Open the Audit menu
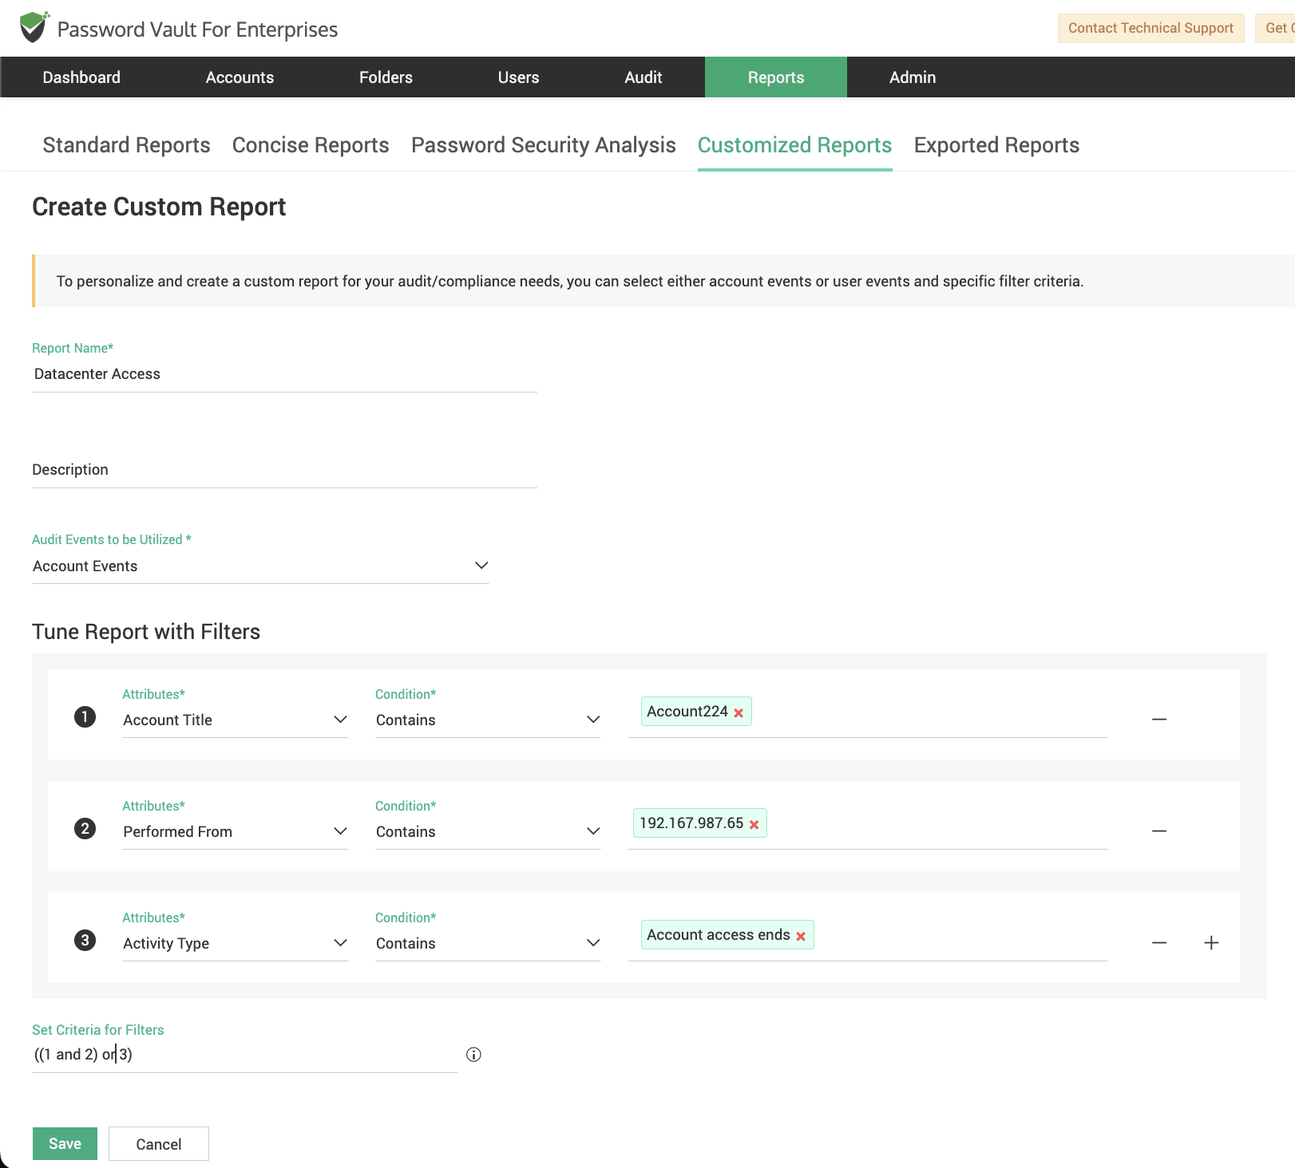Image resolution: width=1295 pixels, height=1168 pixels. (644, 77)
